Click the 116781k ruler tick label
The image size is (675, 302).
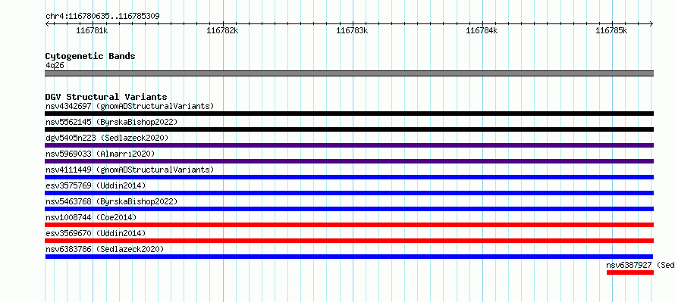tap(92, 30)
